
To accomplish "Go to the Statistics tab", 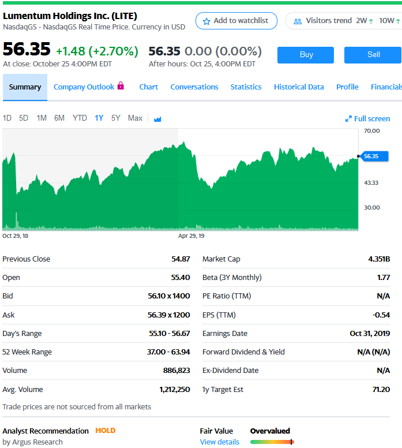I will 246,87.
